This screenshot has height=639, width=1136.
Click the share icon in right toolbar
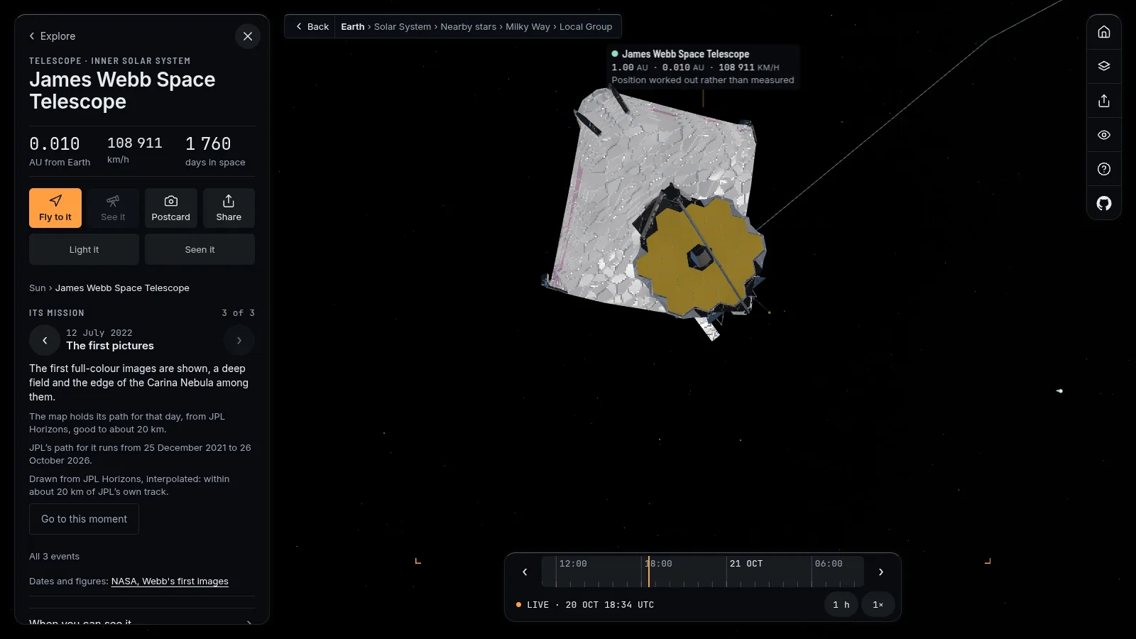pos(1104,100)
